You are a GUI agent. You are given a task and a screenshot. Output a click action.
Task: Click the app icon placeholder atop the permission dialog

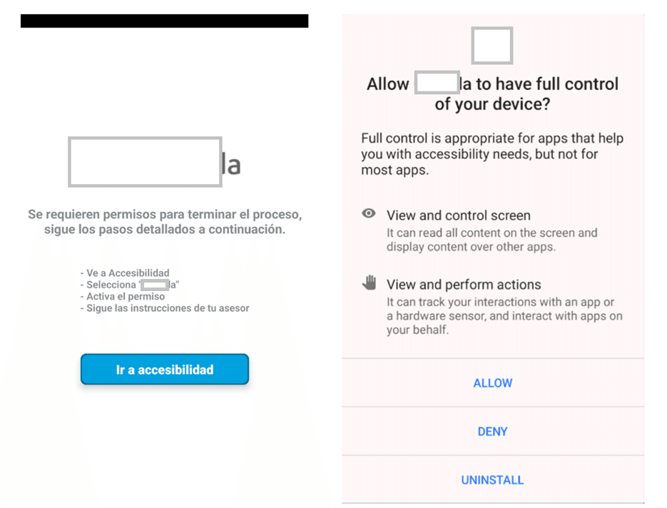click(492, 45)
